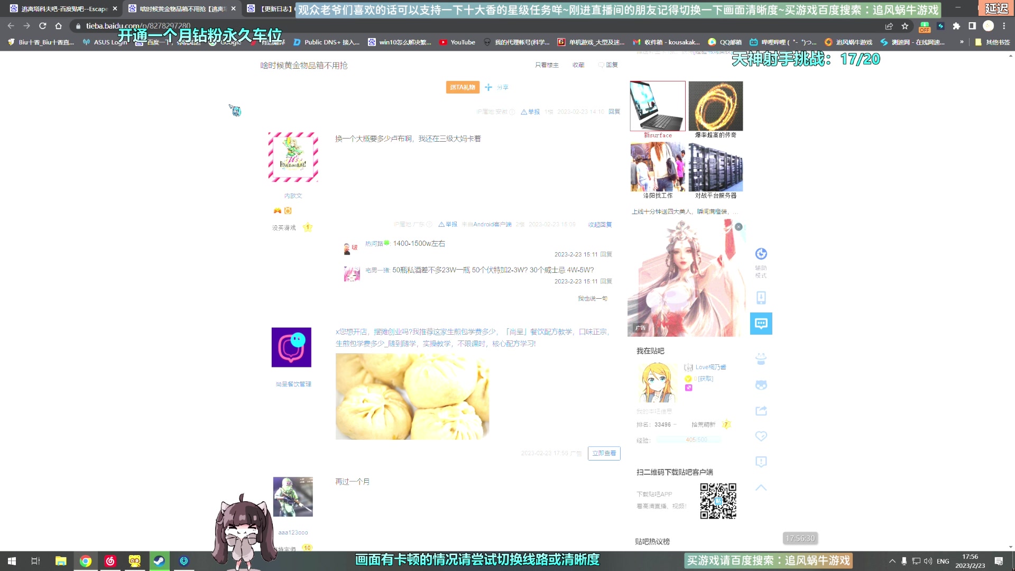Click the Tieba app download QR code
The height and width of the screenshot is (571, 1015).
click(717, 500)
